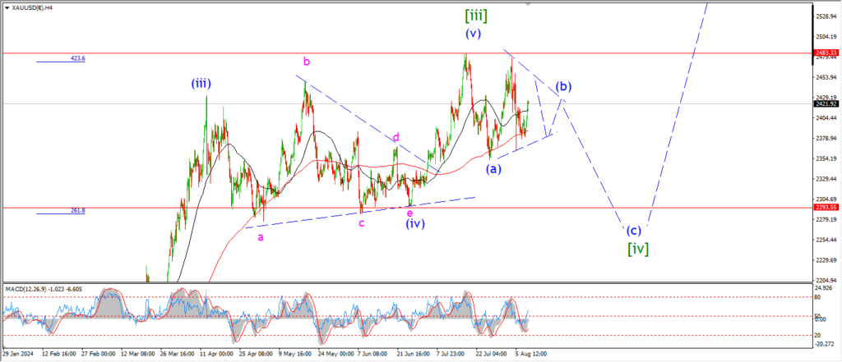Click the 2254.44 price axis value
Image resolution: width=842 pixels, height=362 pixels.
(826, 240)
